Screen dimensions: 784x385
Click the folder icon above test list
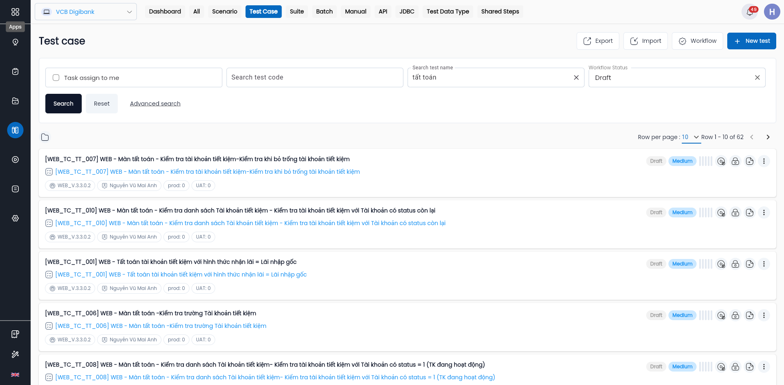click(x=45, y=137)
